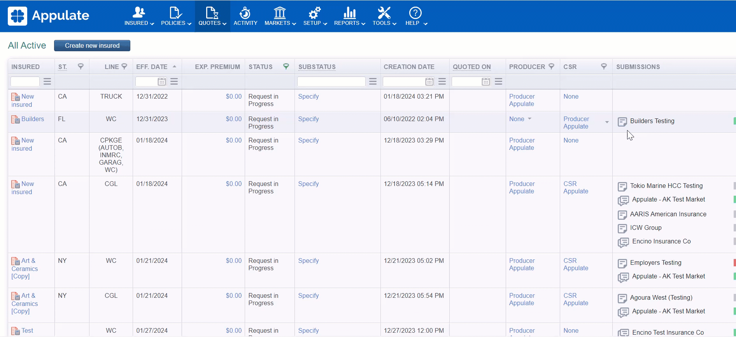Expand the CSR dropdown in Builders row

(606, 122)
